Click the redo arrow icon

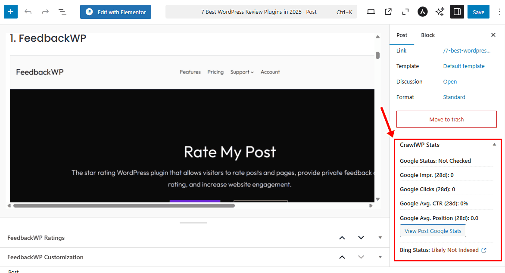(x=45, y=12)
